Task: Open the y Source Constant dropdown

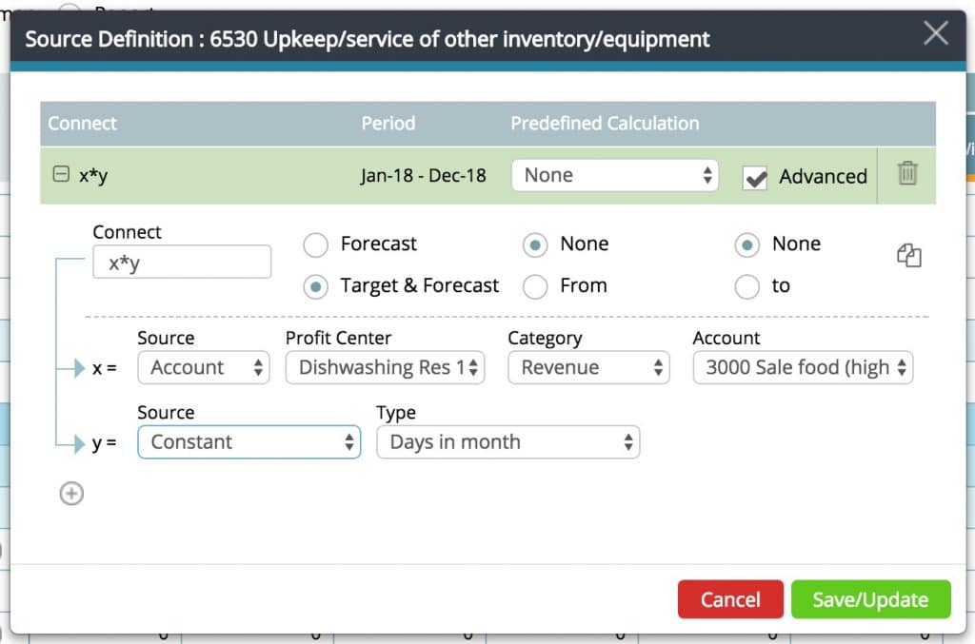Action: coord(249,442)
